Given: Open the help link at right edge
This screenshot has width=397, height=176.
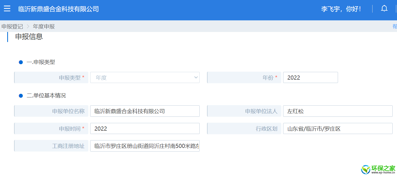Looking at the screenshot, I should pyautogui.click(x=394, y=27).
